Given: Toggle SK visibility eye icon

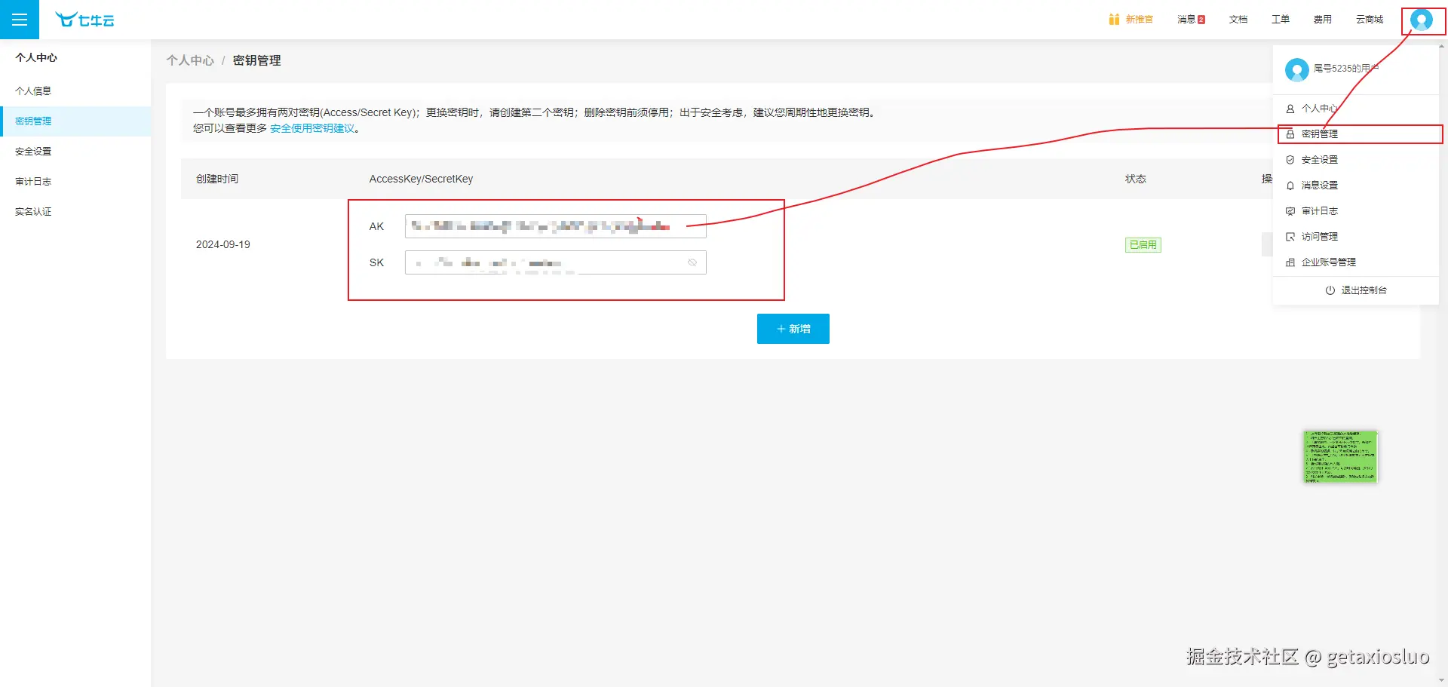Looking at the screenshot, I should (x=692, y=262).
